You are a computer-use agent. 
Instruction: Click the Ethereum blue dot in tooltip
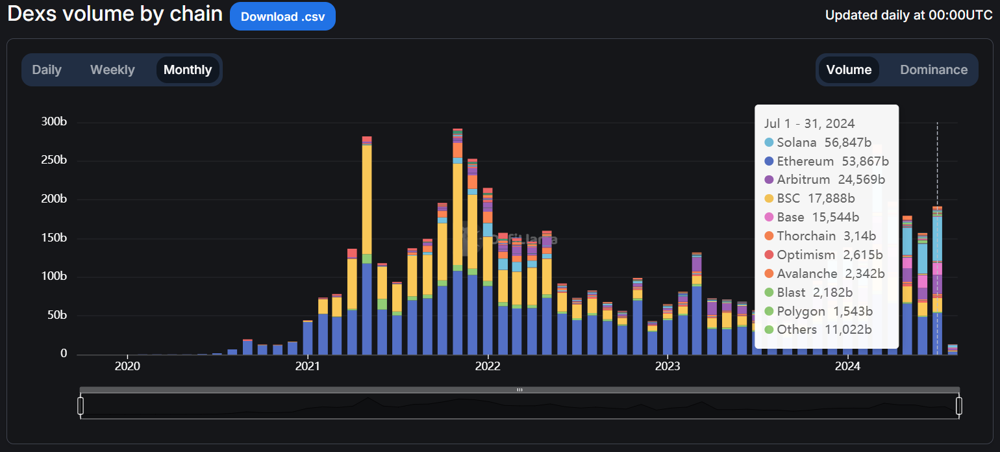769,161
